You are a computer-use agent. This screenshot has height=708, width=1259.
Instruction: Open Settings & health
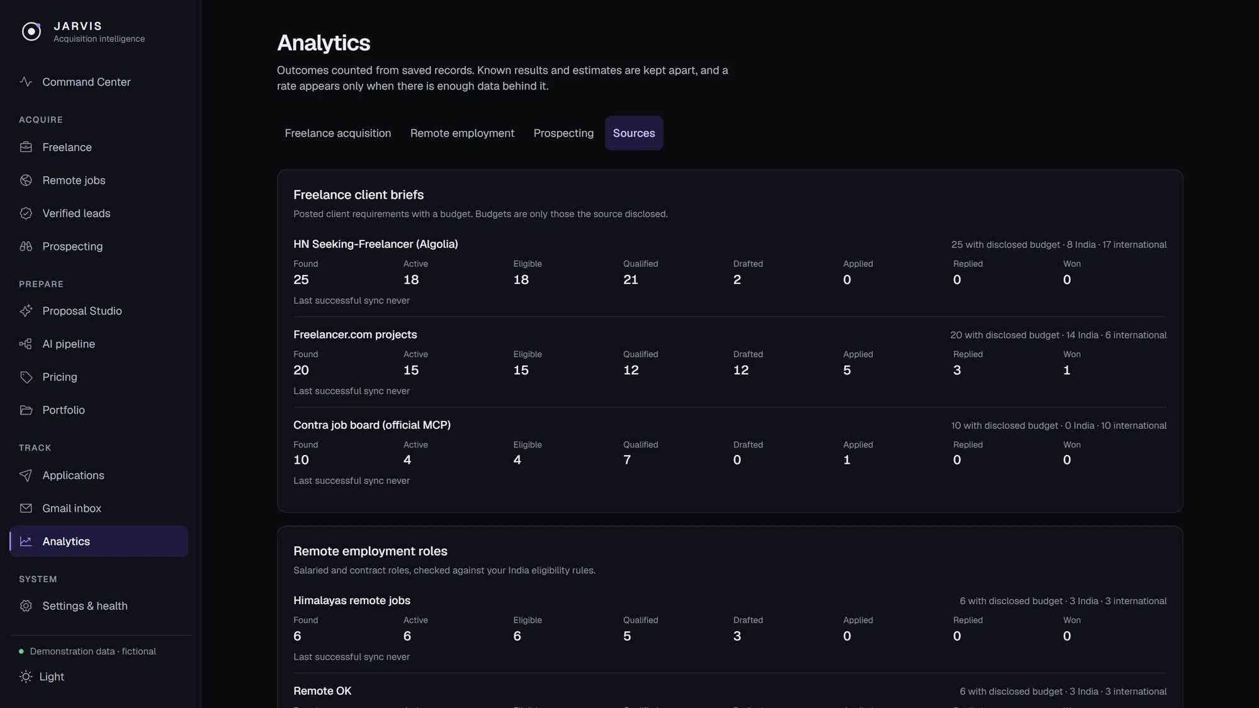click(99, 606)
